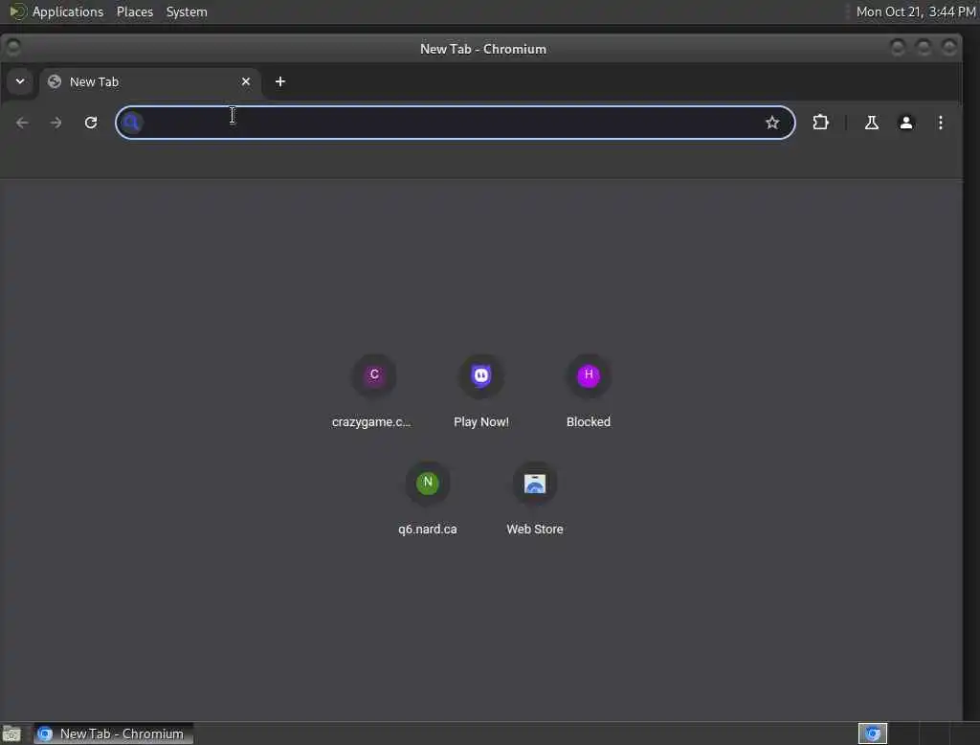Click the workspace switcher Chromium icon
The height and width of the screenshot is (745, 980).
pyautogui.click(x=873, y=734)
